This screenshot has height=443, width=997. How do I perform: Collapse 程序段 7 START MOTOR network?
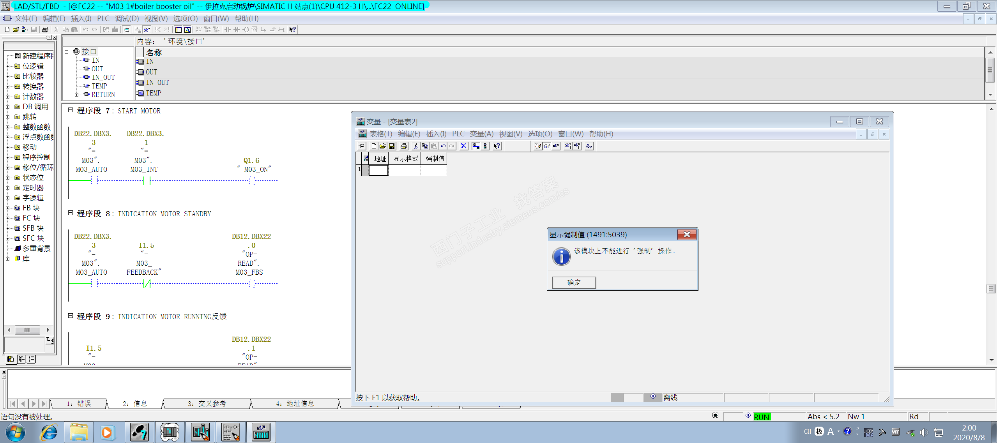(x=71, y=110)
